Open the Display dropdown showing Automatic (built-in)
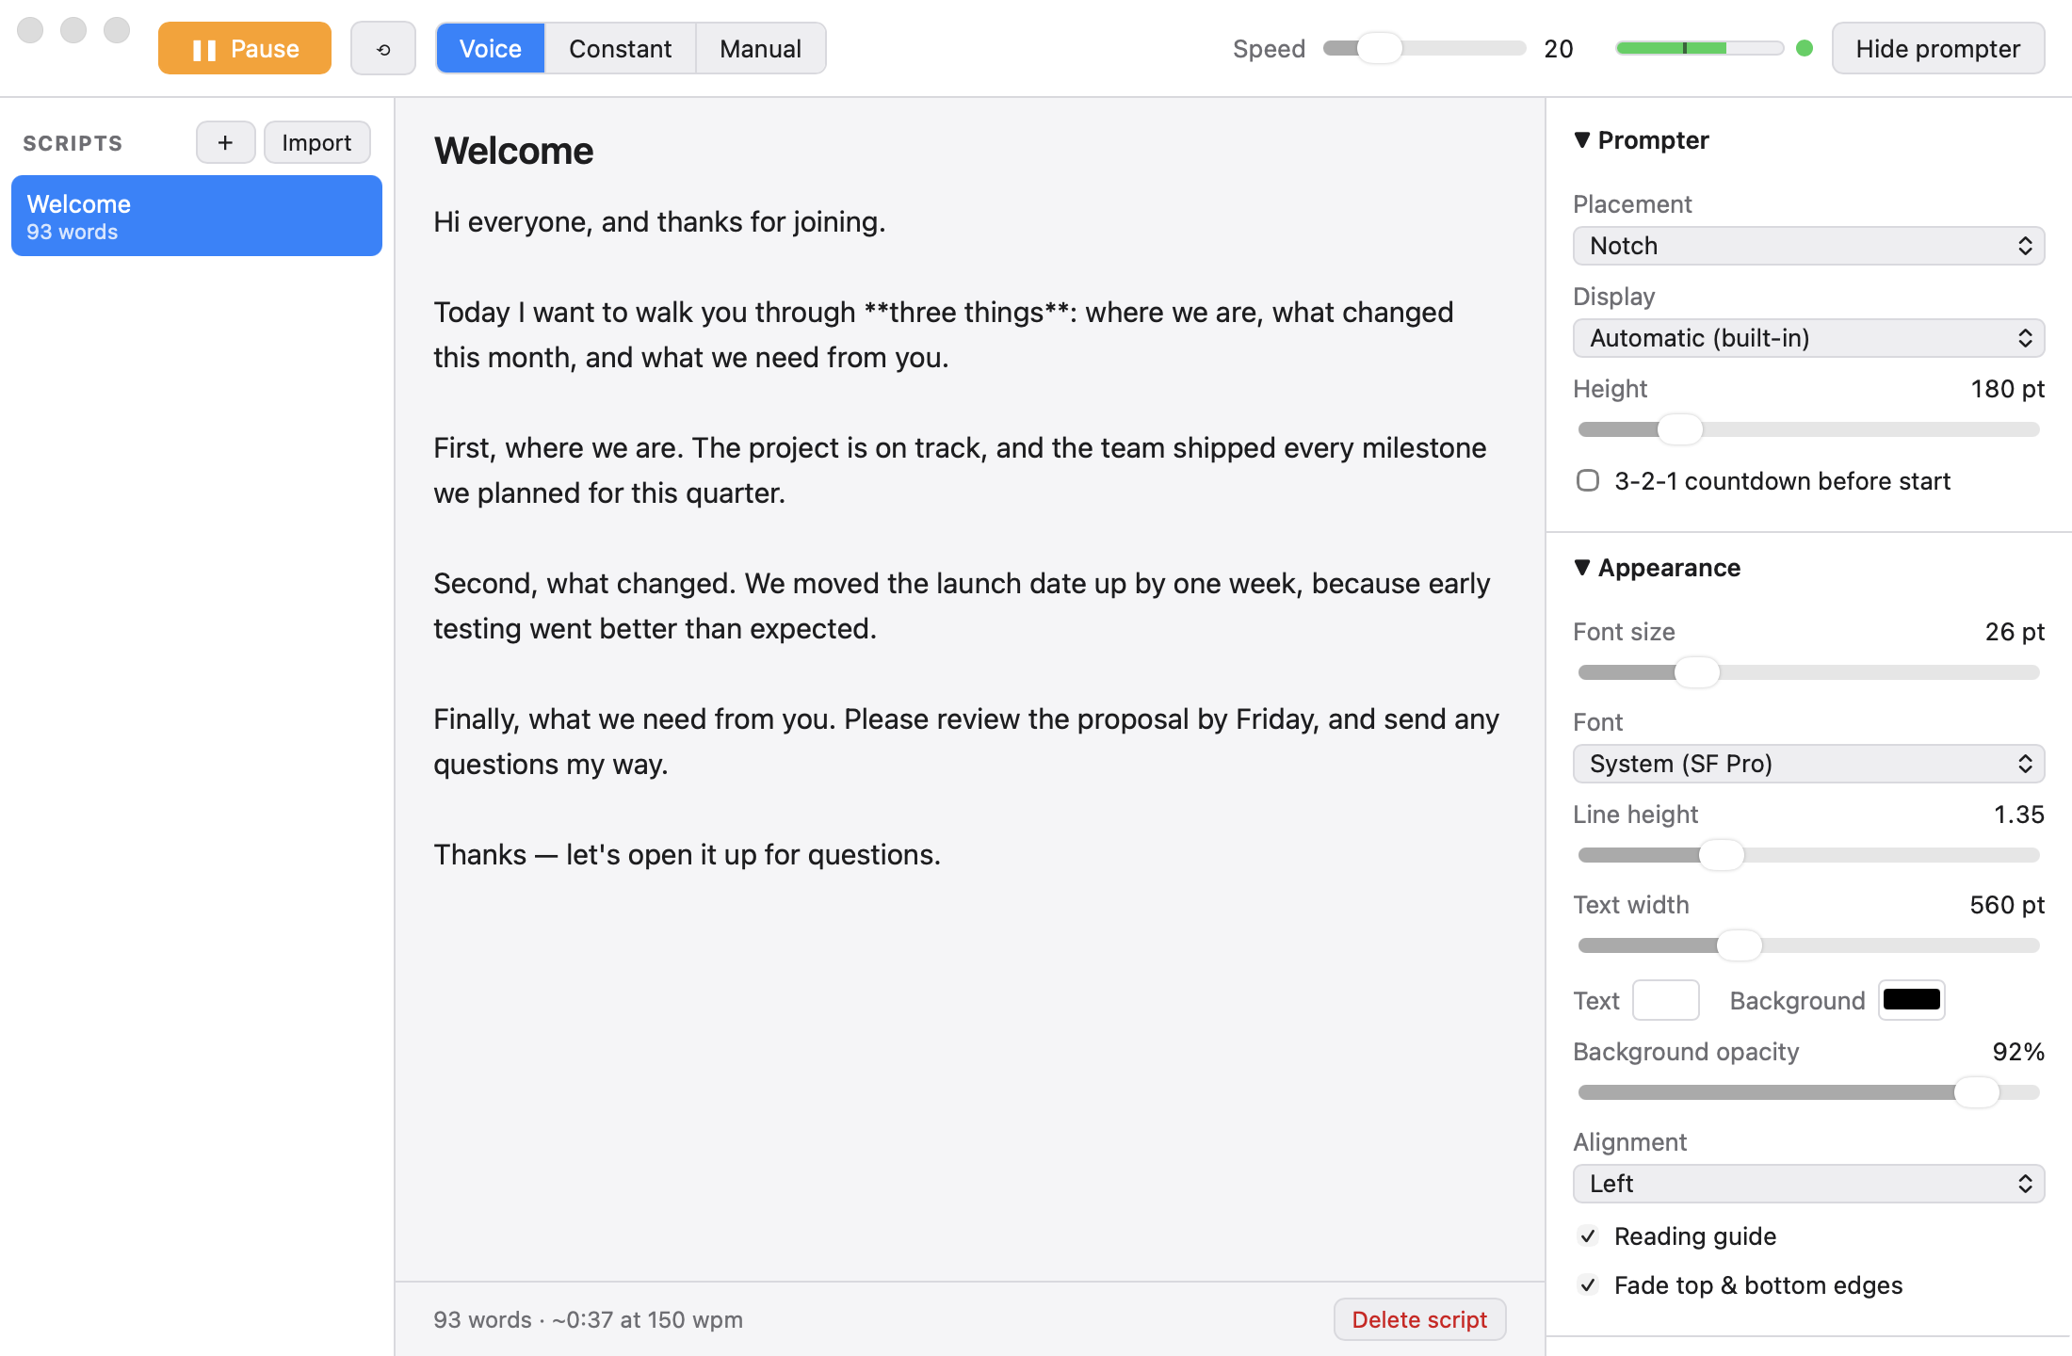Screen dimensions: 2072x1356 pyautogui.click(x=1808, y=338)
